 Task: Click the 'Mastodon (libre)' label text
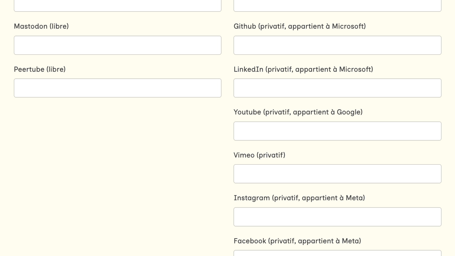click(x=41, y=26)
